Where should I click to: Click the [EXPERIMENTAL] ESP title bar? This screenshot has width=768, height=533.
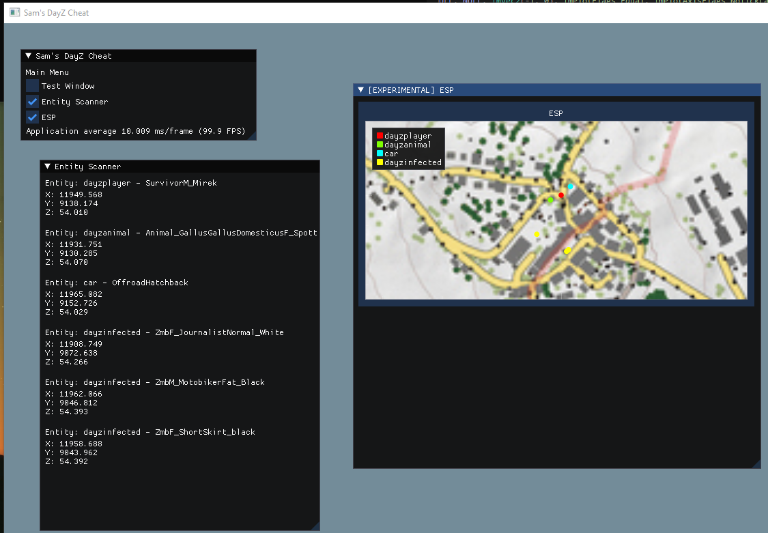(x=478, y=89)
